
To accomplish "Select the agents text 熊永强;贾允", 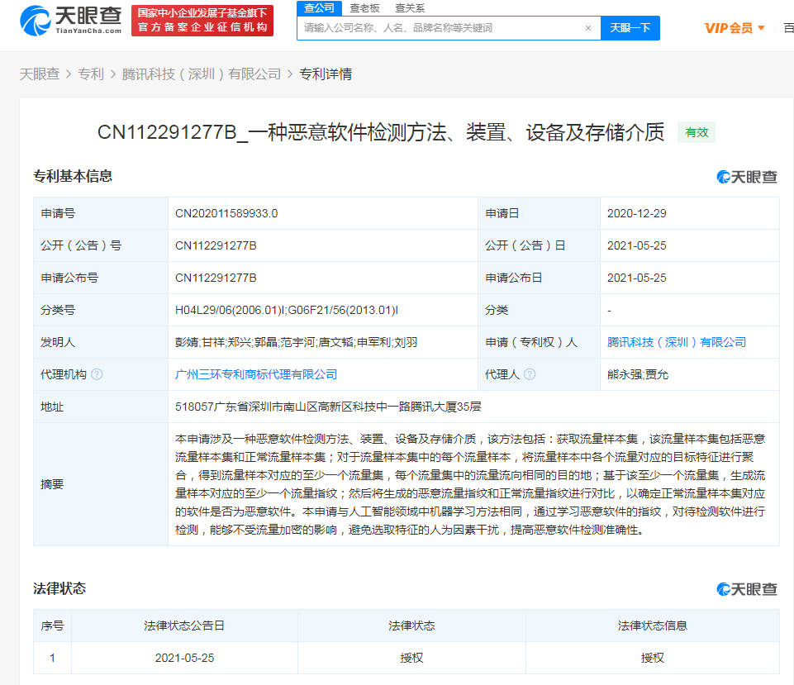I will [638, 374].
